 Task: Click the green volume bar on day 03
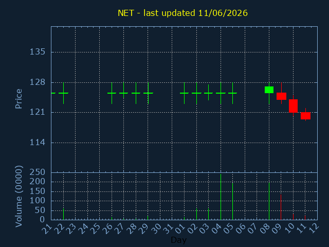pos(208,214)
